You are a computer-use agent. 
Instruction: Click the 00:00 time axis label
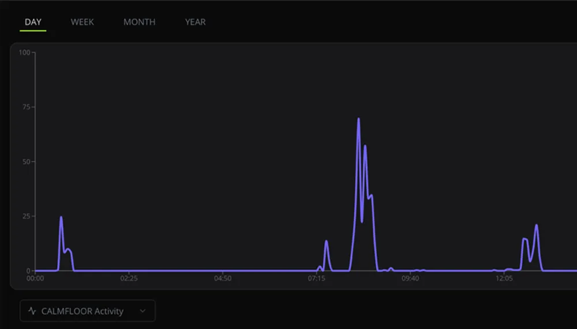coord(35,278)
